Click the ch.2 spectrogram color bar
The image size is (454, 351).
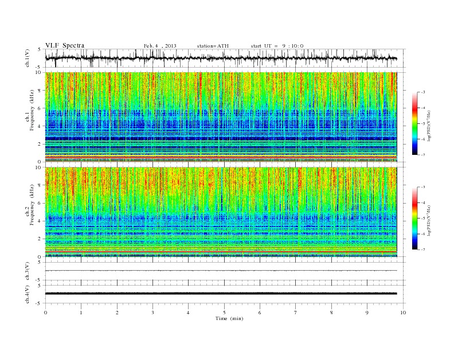[414, 218]
